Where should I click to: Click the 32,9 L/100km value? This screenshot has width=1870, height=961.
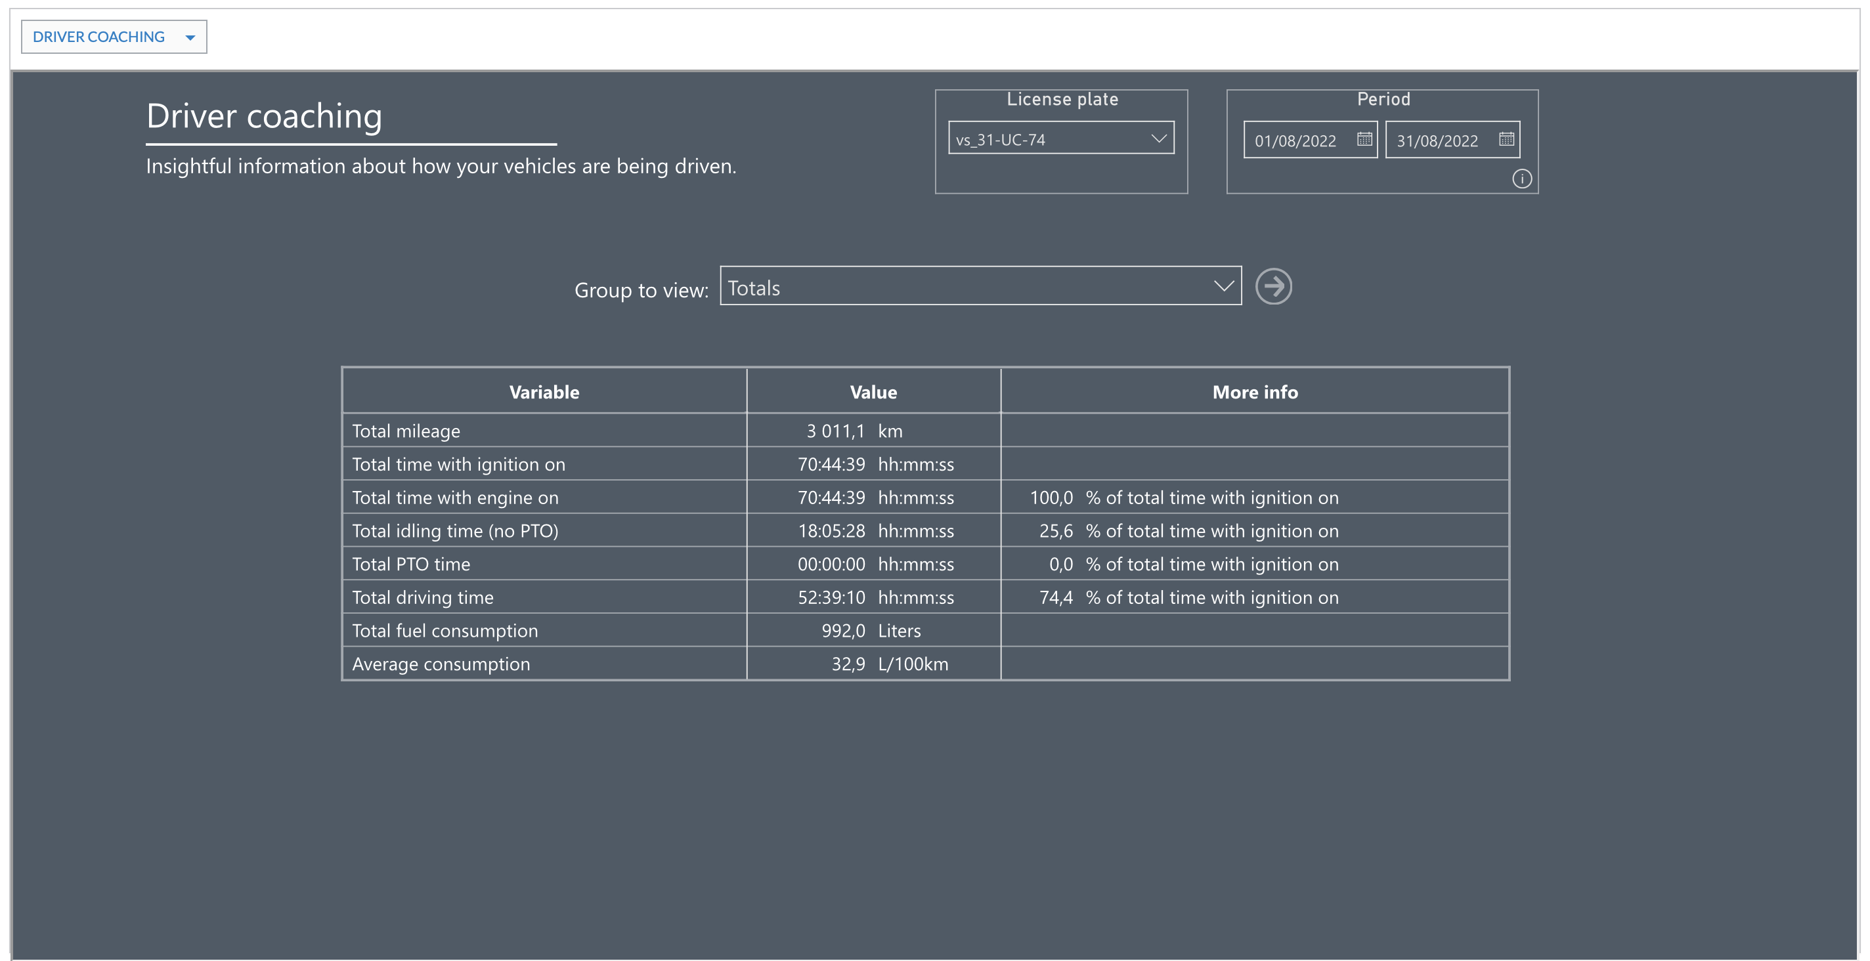point(890,665)
